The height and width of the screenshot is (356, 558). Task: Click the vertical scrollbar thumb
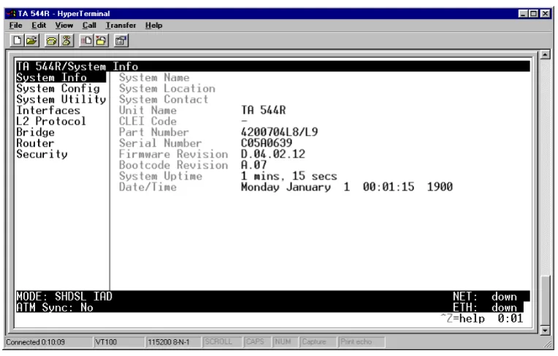coord(545,301)
